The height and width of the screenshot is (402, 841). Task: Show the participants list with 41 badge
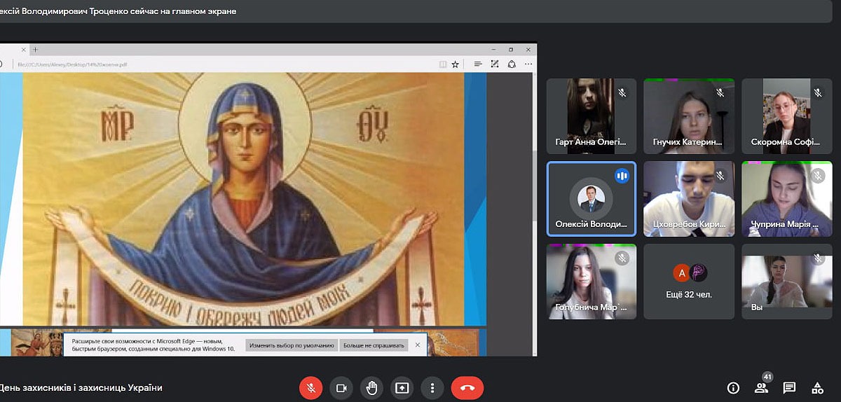coord(760,387)
